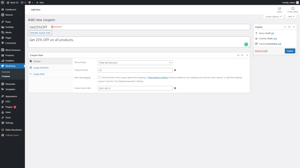This screenshot has width=300, height=168.
Task: Open the Inbox icon
Action: click(x=279, y=8)
